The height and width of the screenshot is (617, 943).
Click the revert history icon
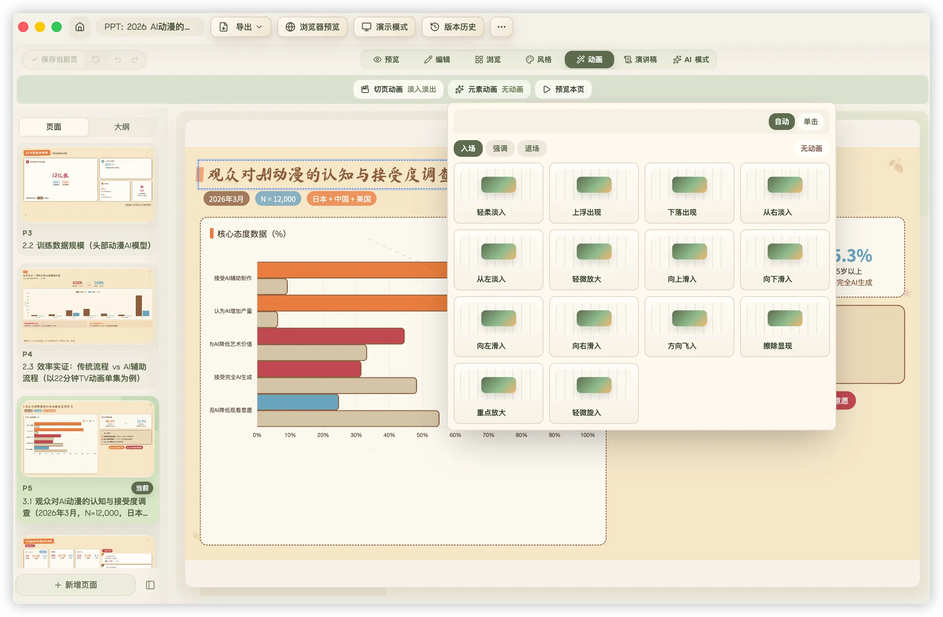tap(95, 60)
